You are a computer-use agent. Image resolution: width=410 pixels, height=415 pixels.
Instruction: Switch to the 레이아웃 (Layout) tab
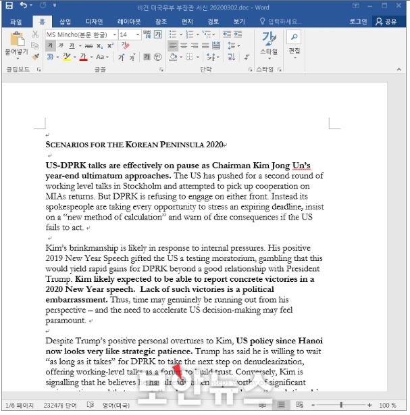(x=129, y=22)
